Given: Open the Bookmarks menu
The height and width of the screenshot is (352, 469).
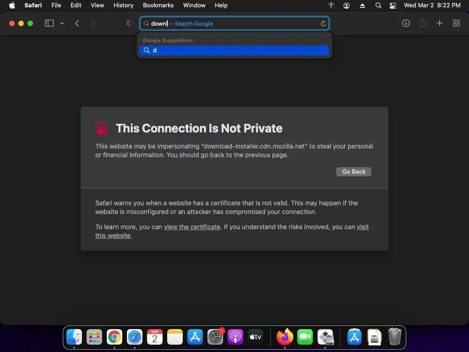Looking at the screenshot, I should pyautogui.click(x=158, y=5).
